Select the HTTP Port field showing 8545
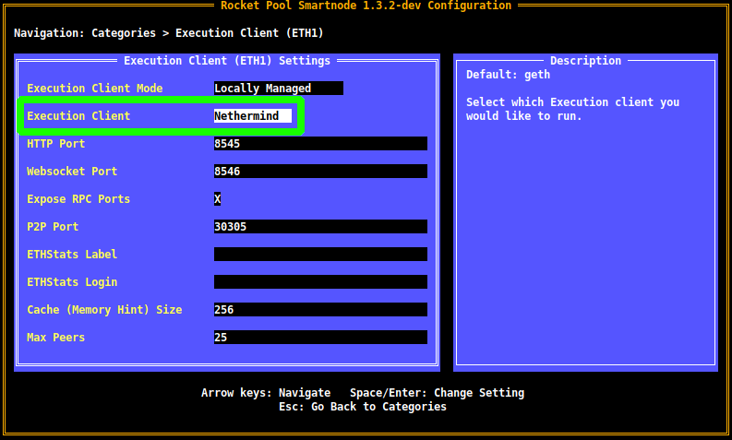732x440 pixels. tap(319, 144)
